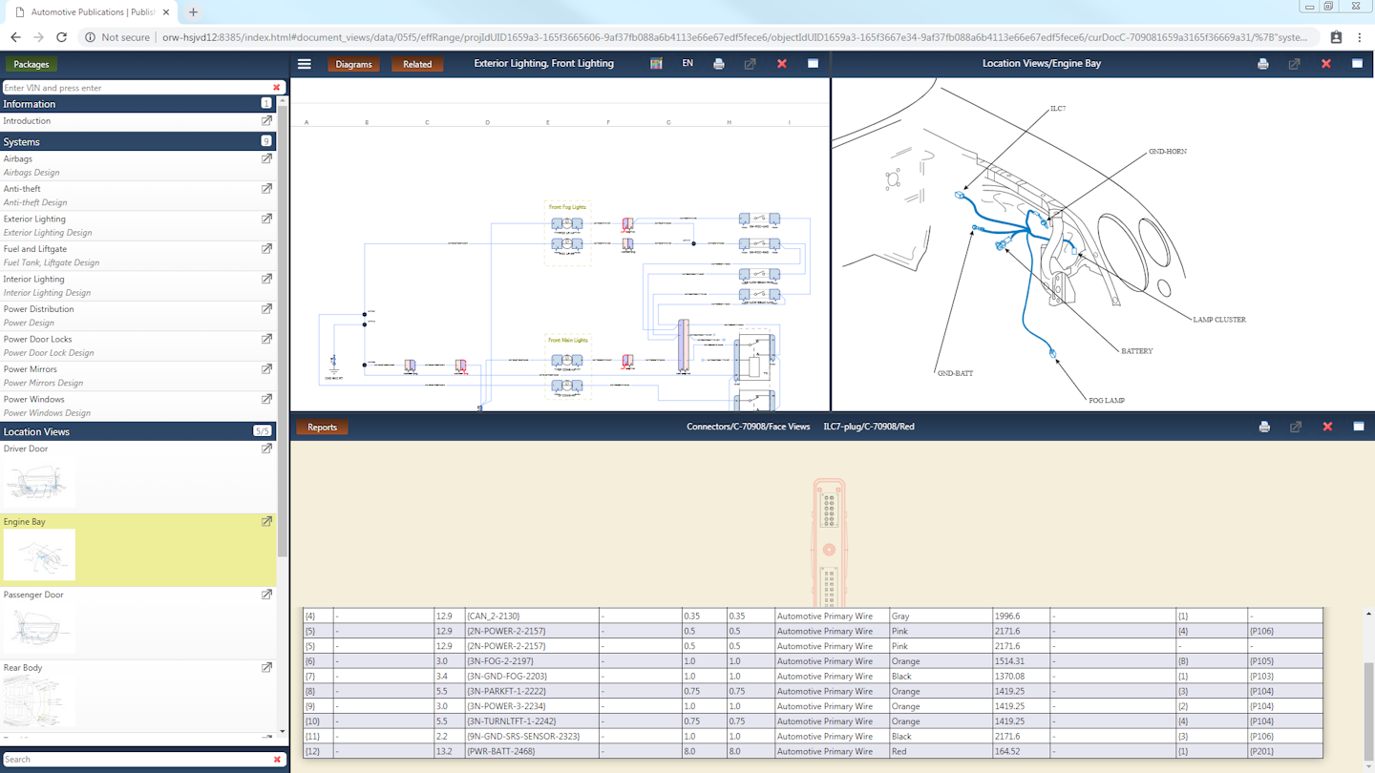Close the Location Views Engine Bay pane
1375x773 pixels.
point(1326,64)
